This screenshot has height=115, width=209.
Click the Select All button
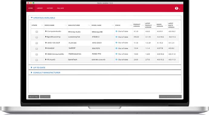34,97
